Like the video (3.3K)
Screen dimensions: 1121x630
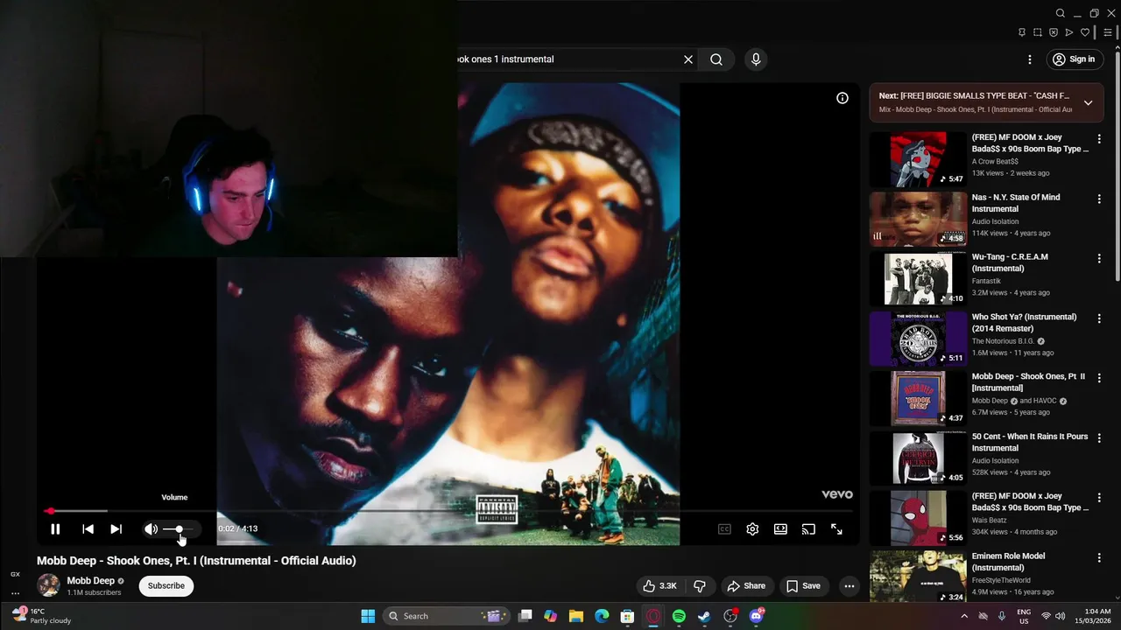click(660, 586)
